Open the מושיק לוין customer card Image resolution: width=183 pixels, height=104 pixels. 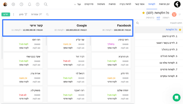[x=23, y=94]
